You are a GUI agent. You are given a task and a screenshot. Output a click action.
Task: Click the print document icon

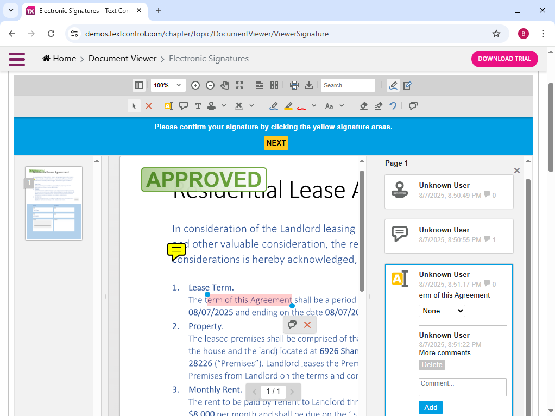click(x=294, y=85)
